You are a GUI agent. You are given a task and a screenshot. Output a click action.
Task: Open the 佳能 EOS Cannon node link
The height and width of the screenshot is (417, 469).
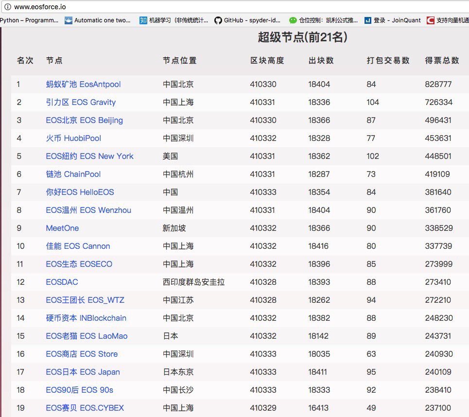(x=78, y=246)
